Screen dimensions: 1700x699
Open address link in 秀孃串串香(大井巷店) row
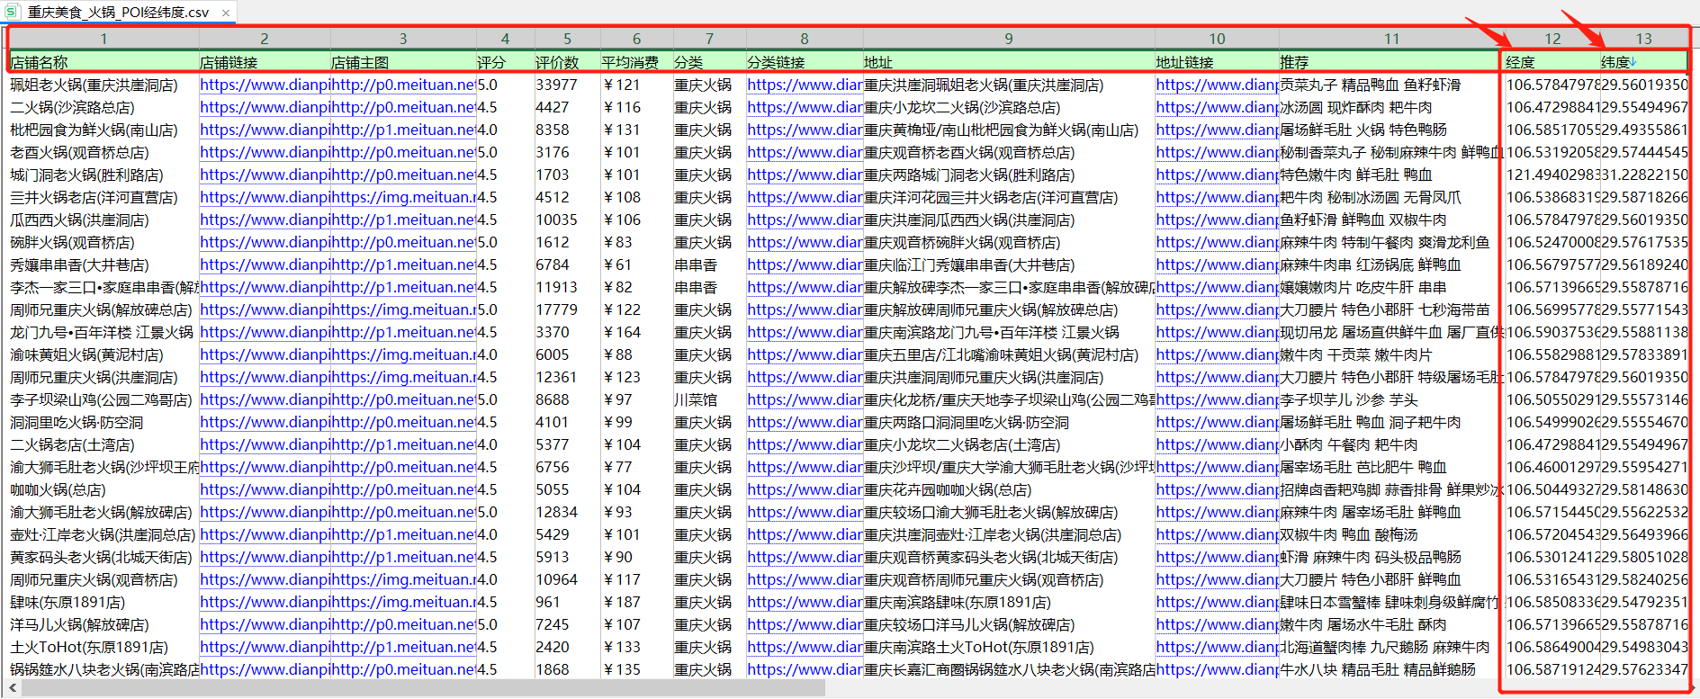[1217, 264]
